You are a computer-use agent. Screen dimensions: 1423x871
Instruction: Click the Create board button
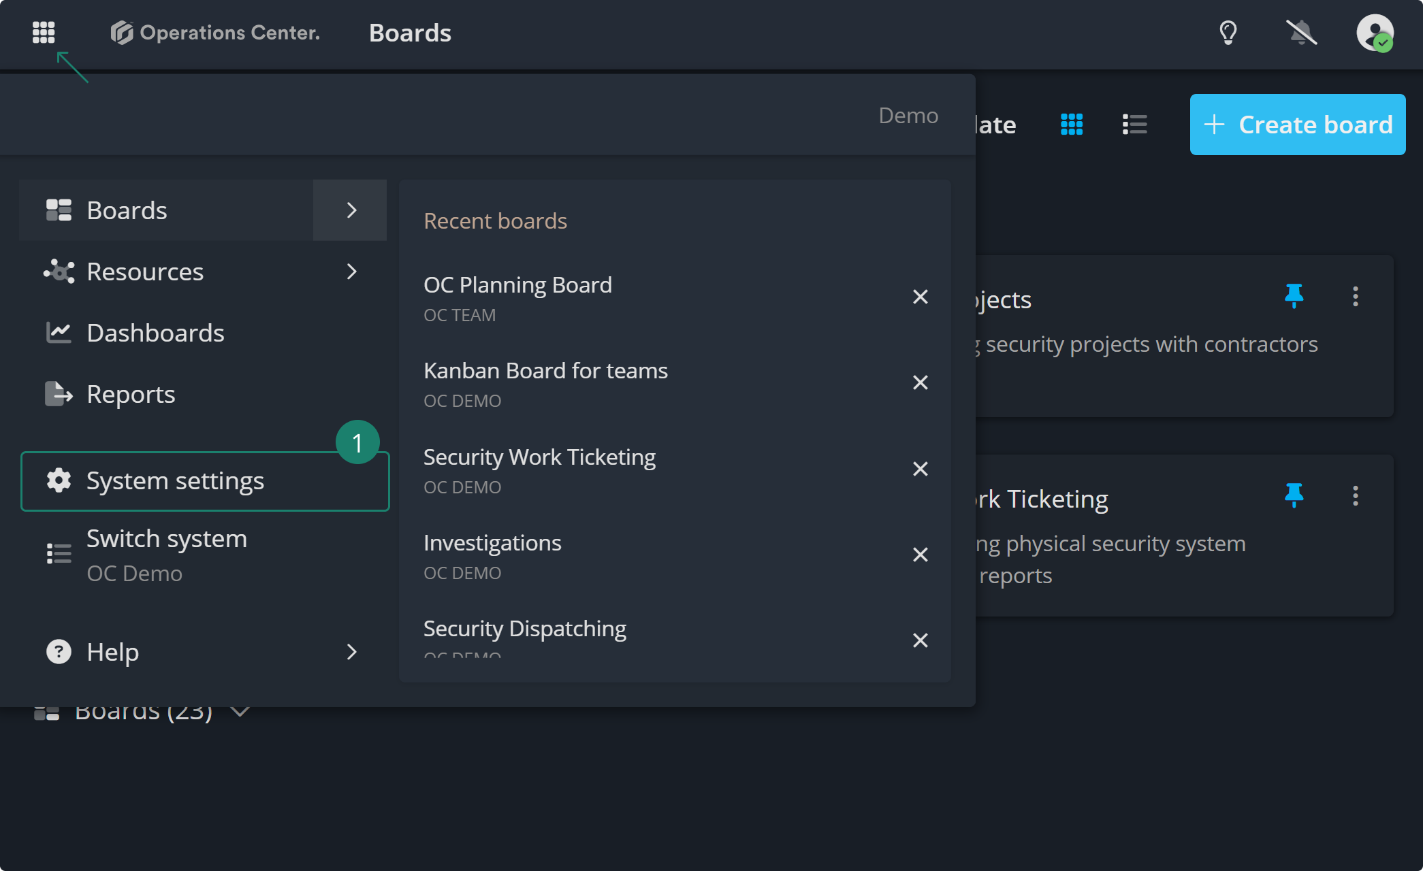pos(1297,125)
